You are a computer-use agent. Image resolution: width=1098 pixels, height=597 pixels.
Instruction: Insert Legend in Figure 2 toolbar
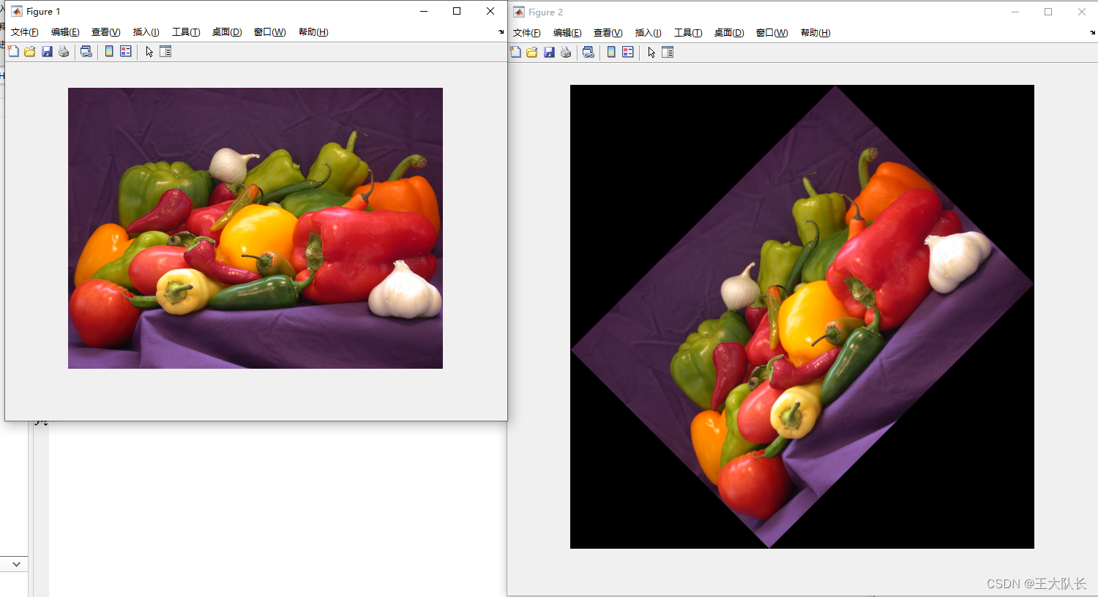coord(628,52)
